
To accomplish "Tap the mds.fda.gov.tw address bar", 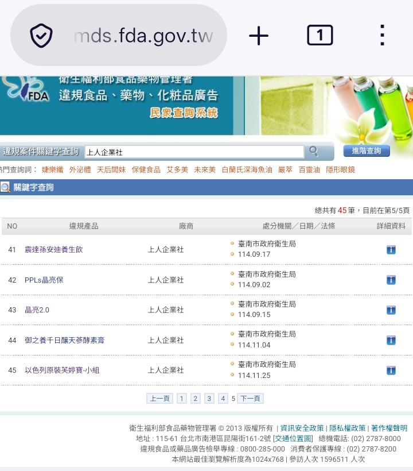I will (x=119, y=35).
